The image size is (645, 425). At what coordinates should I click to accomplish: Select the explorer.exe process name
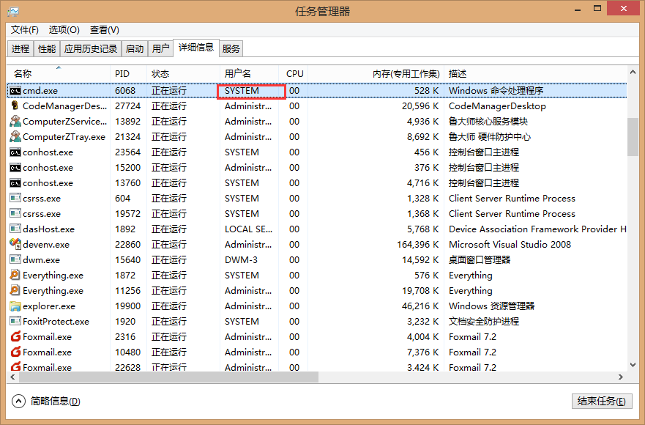tap(49, 306)
